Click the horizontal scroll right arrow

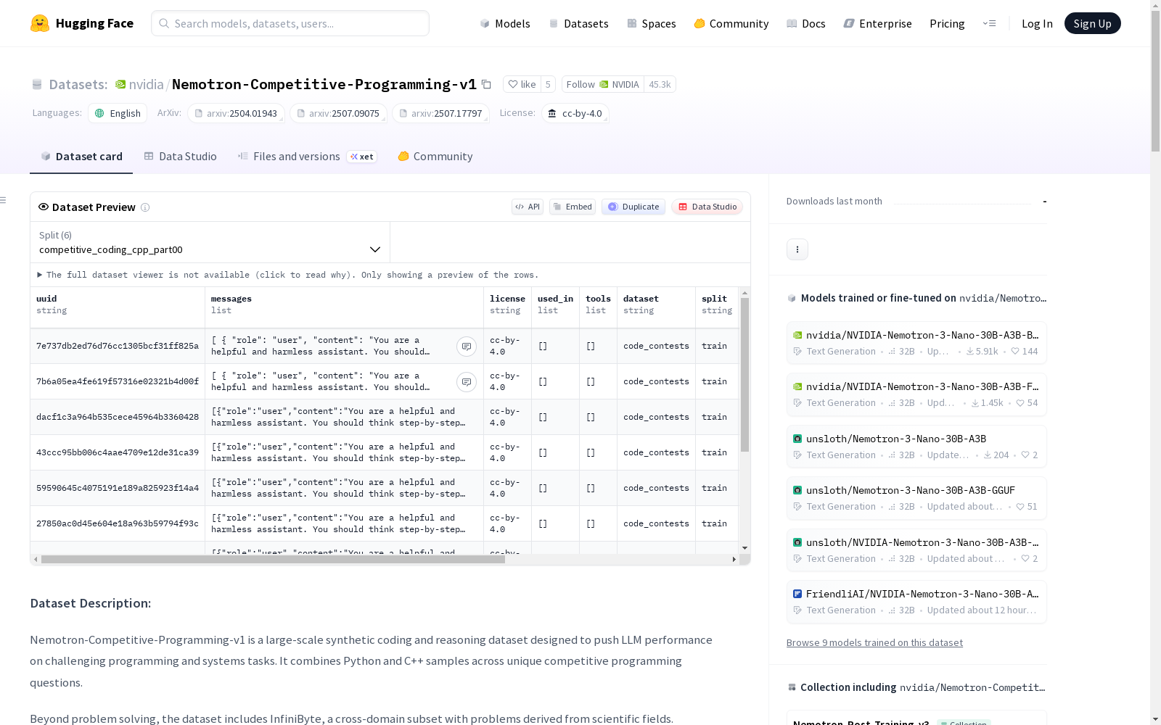coord(734,560)
